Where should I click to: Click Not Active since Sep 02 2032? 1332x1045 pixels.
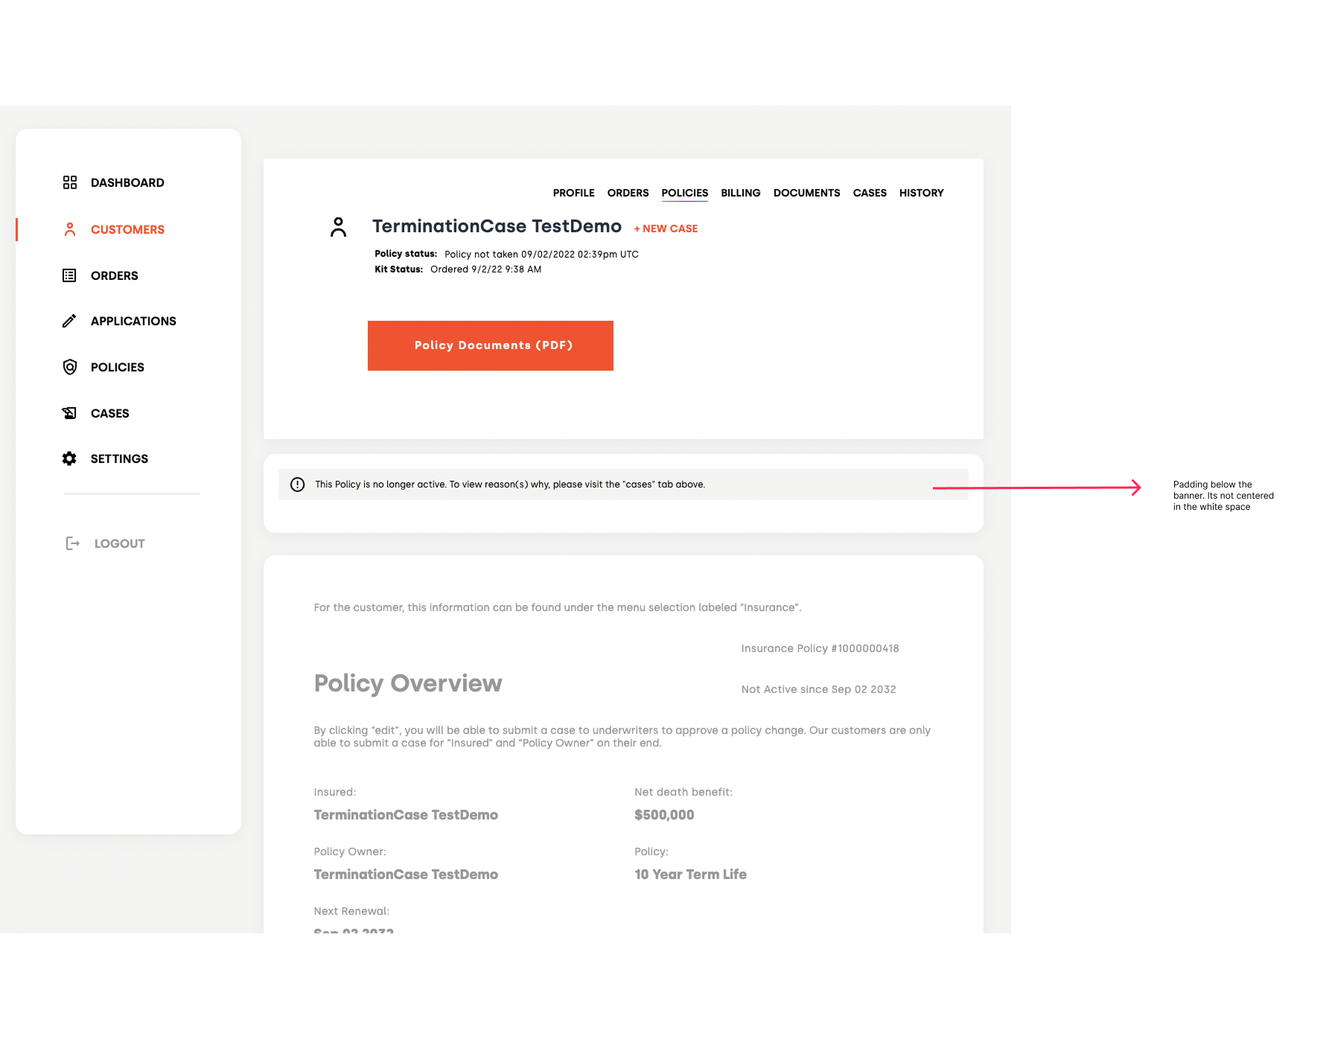[819, 689]
